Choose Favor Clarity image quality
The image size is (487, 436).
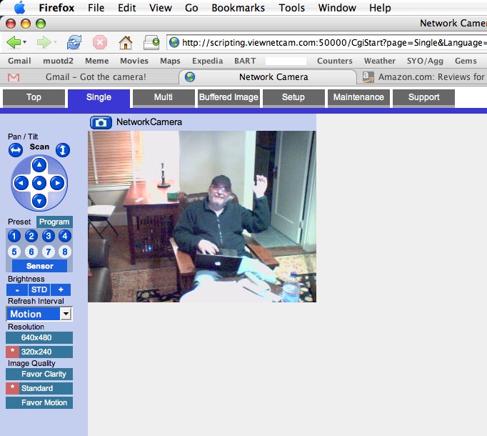click(39, 374)
